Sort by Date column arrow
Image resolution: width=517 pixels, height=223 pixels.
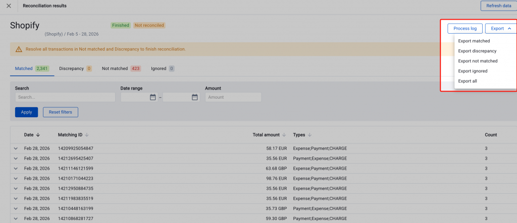coord(38,135)
